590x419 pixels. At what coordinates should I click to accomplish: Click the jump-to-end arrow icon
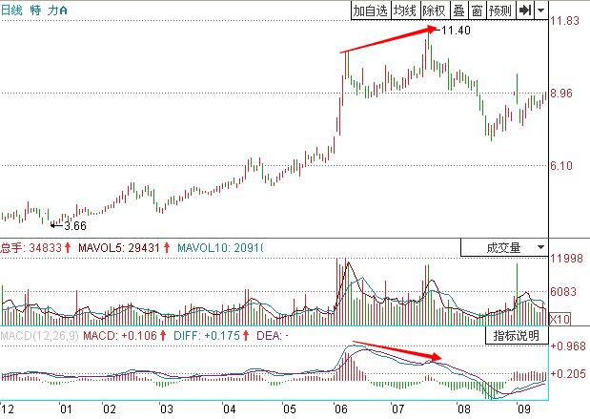(x=524, y=10)
